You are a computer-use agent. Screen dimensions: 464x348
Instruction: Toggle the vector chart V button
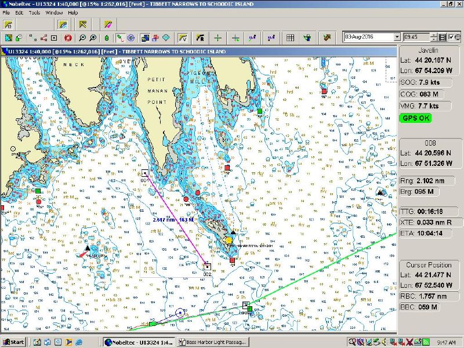[x=182, y=38]
